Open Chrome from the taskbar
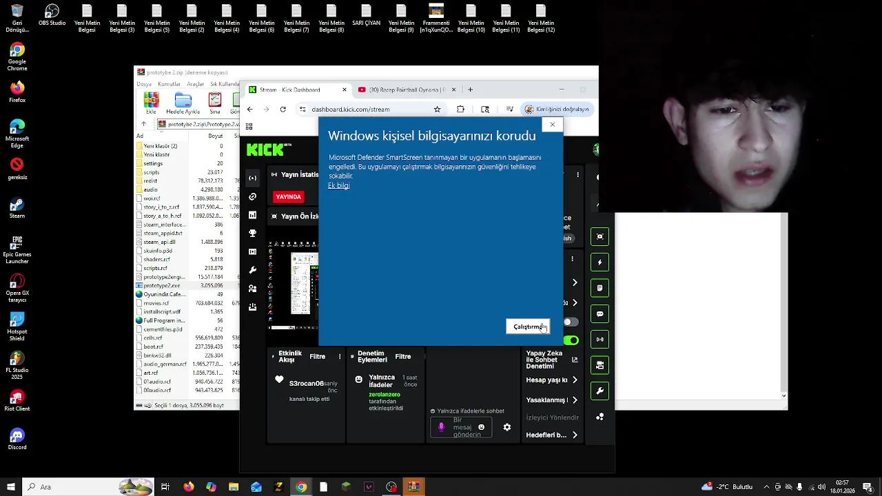The width and height of the screenshot is (882, 496). [x=301, y=487]
